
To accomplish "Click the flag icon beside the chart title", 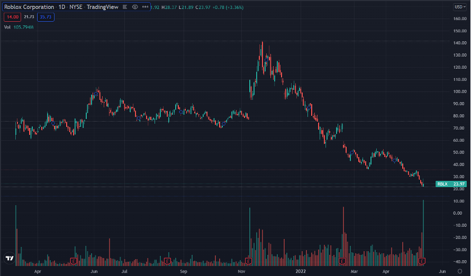I will [x=125, y=7].
